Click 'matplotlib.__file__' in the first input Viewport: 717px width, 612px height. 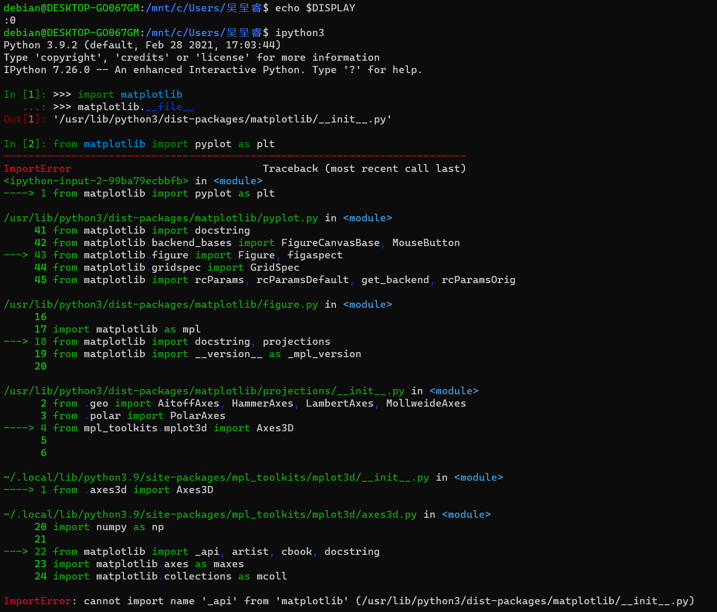(x=136, y=107)
